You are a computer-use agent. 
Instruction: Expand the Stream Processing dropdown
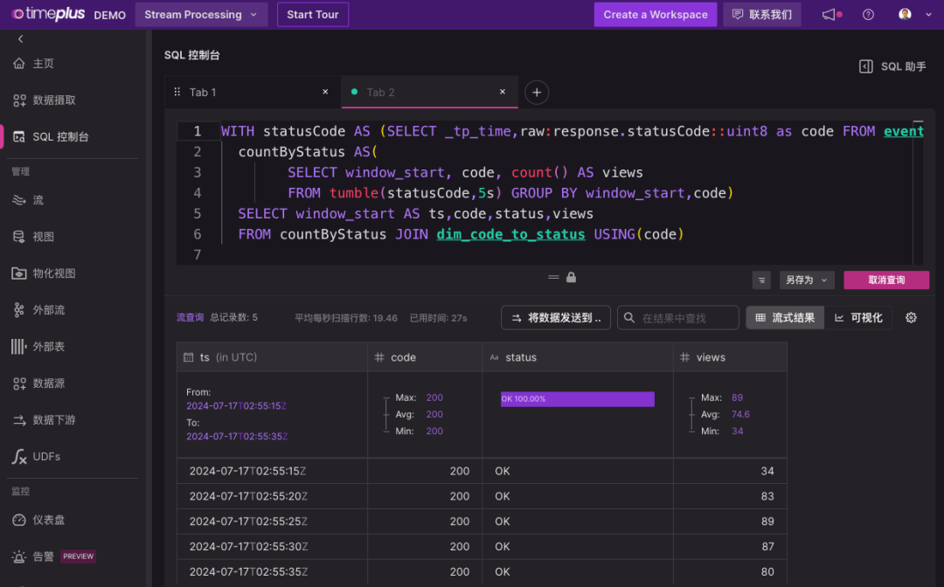tap(200, 15)
